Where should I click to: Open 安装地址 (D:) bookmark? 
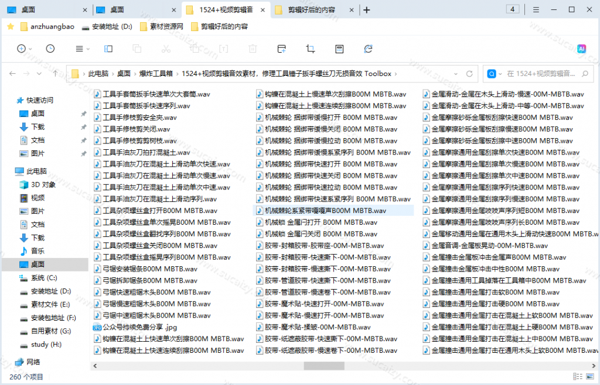(107, 26)
